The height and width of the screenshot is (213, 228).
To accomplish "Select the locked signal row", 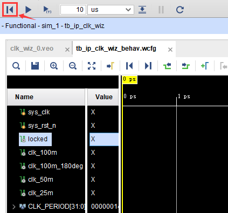I will (36, 139).
